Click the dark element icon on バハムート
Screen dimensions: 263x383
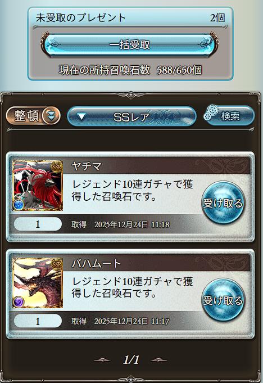tap(19, 302)
